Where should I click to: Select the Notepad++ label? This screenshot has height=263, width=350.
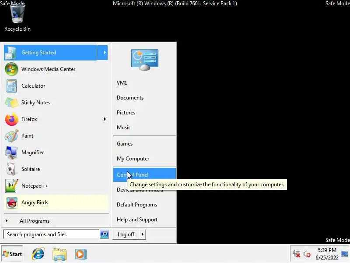(x=35, y=186)
